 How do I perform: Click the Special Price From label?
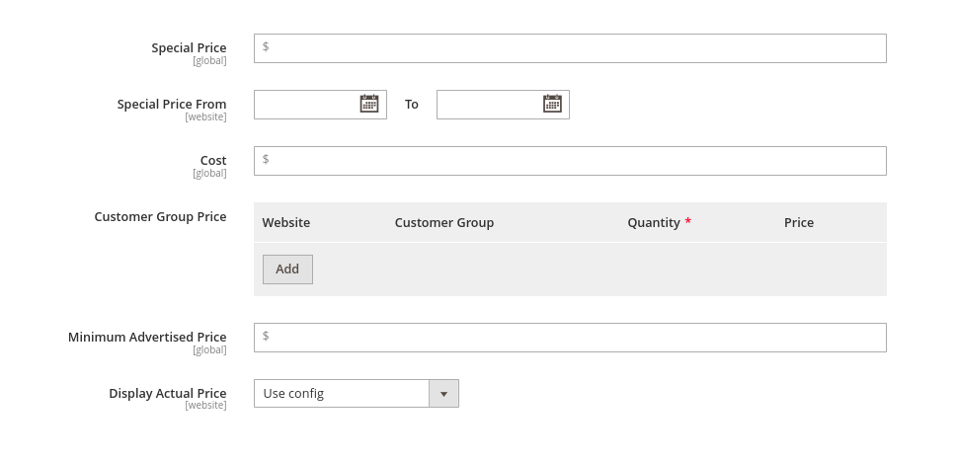[x=172, y=105]
